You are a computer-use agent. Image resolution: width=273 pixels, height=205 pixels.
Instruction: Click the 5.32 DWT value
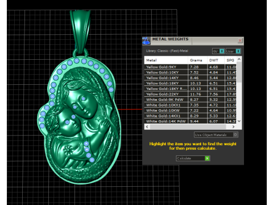tap(214, 100)
